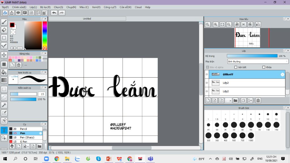Switch to the Untitled canvas tab
Image resolution: width=290 pixels, height=163 pixels.
pos(87,19)
